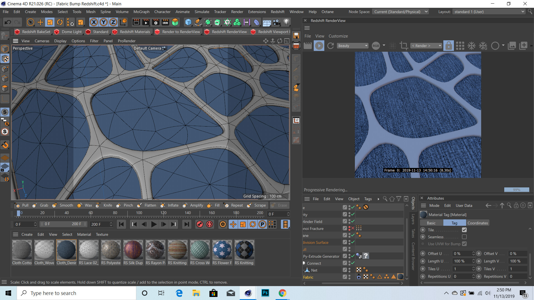The image size is (534, 300).
Task: Click the Redshift BakeSet shelf button
Action: point(33,32)
